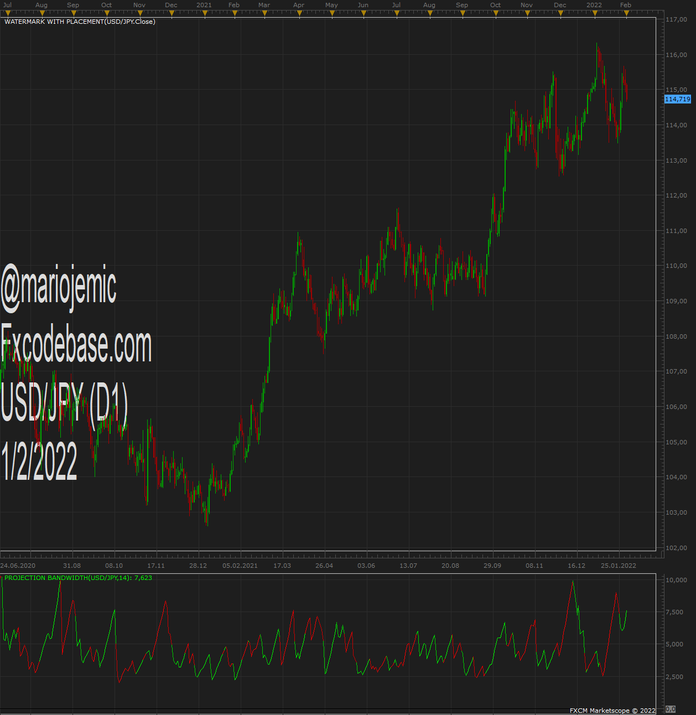Click the 20.08 date label
The width and height of the screenshot is (696, 715).
pos(450,566)
